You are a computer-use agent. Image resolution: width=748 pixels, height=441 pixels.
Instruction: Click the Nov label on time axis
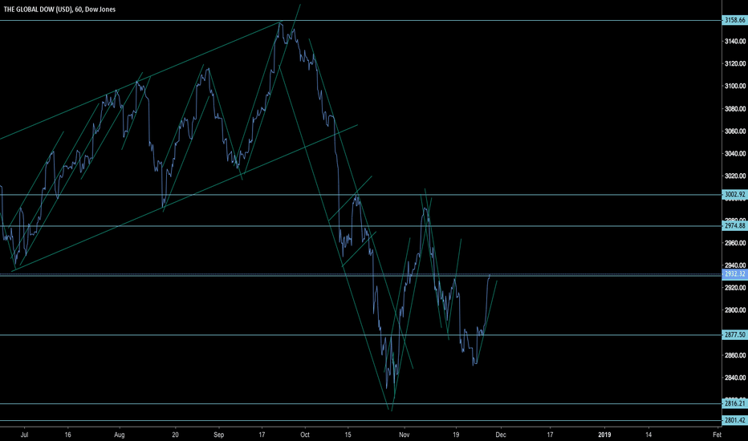(404, 435)
